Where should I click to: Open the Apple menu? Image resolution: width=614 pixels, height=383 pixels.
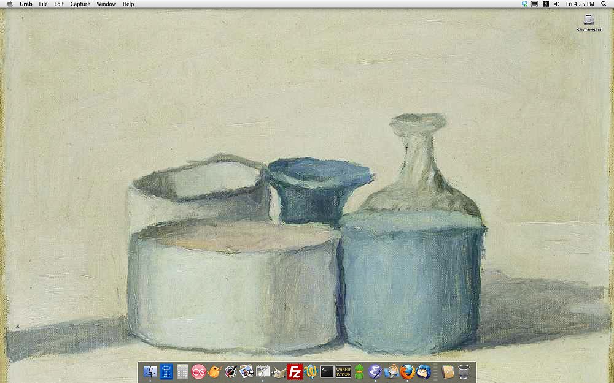[x=9, y=4]
